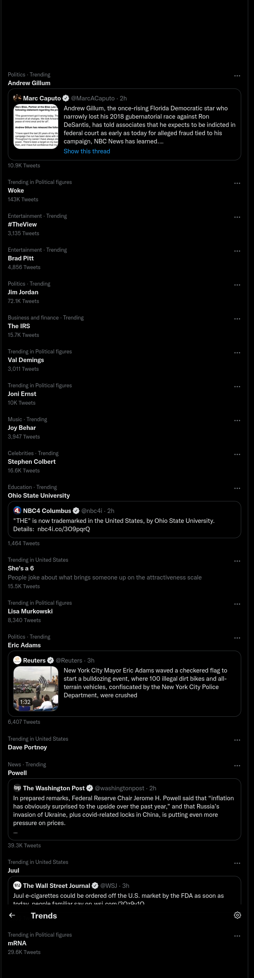The image size is (254, 978).
Task: Open The Washington Post profile name
Action: (x=54, y=788)
